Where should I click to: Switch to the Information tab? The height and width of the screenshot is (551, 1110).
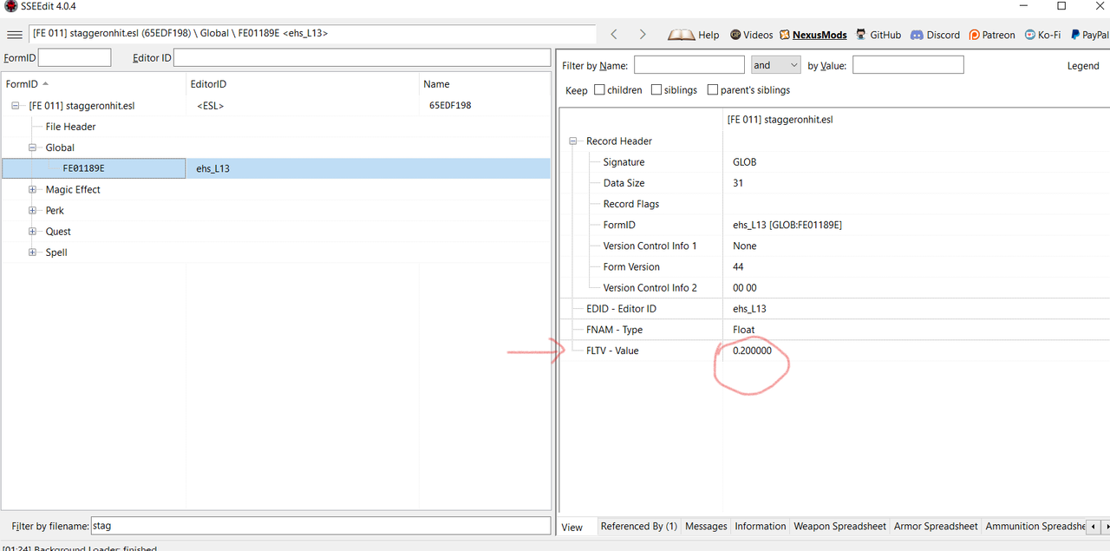click(761, 527)
